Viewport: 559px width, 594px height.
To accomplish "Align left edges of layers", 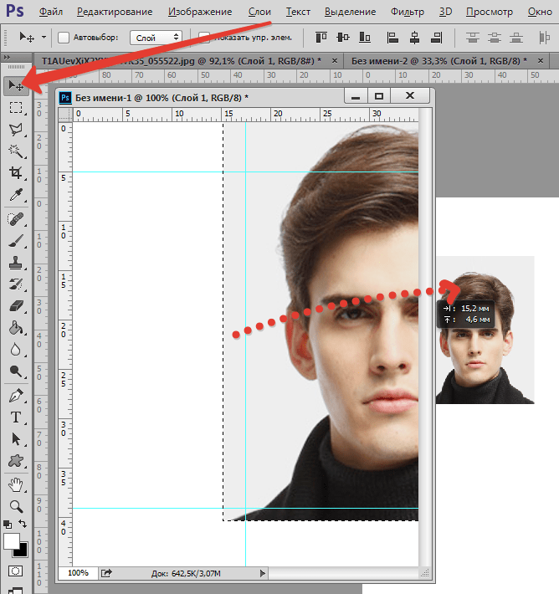I will (392, 37).
